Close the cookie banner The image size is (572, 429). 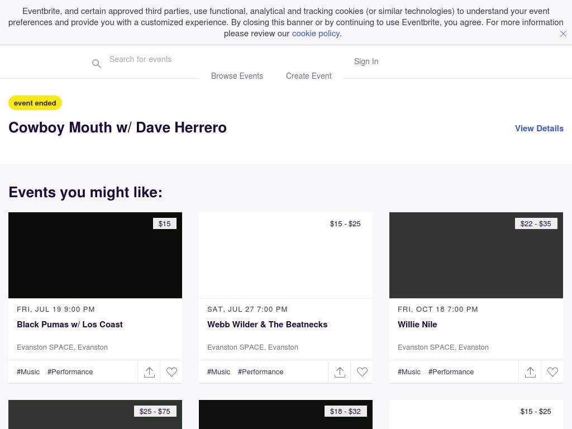click(563, 34)
